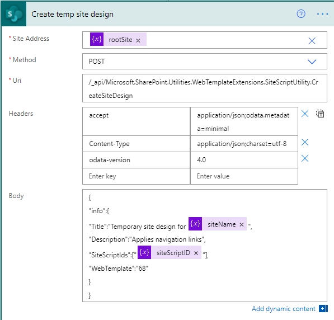The height and width of the screenshot is (320, 334).
Task: Delete the Content-Type header row
Action: [305, 142]
